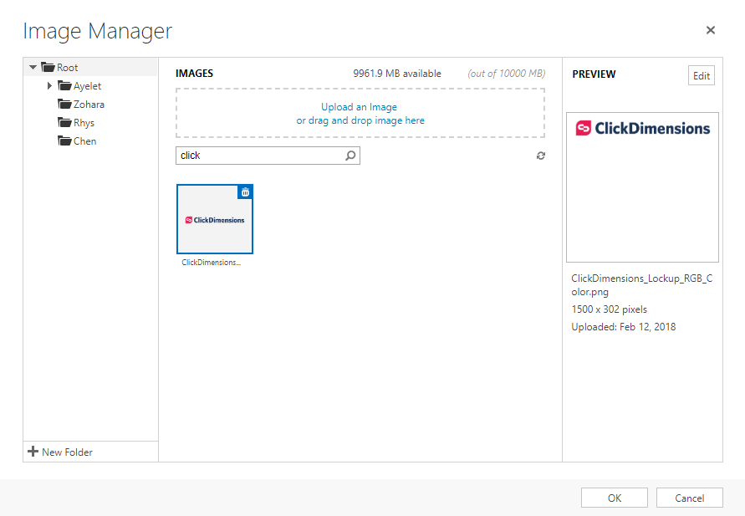Open the Chen folder
Viewport: 745px width, 516px height.
pos(85,141)
